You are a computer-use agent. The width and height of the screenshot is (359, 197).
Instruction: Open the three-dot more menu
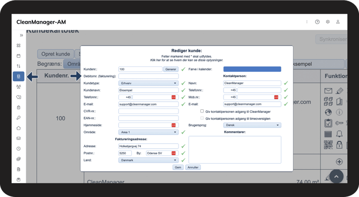(307, 22)
